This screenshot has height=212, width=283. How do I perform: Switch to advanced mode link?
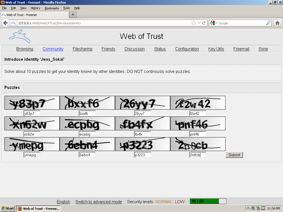click(99, 202)
